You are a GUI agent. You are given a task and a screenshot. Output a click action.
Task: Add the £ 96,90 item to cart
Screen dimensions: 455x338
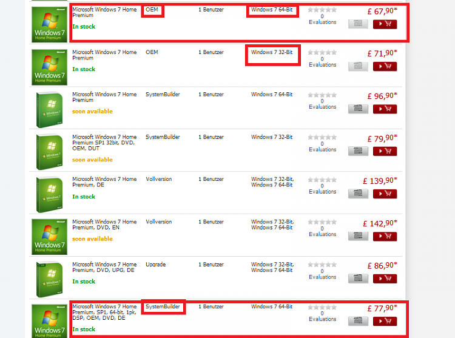[x=385, y=109]
